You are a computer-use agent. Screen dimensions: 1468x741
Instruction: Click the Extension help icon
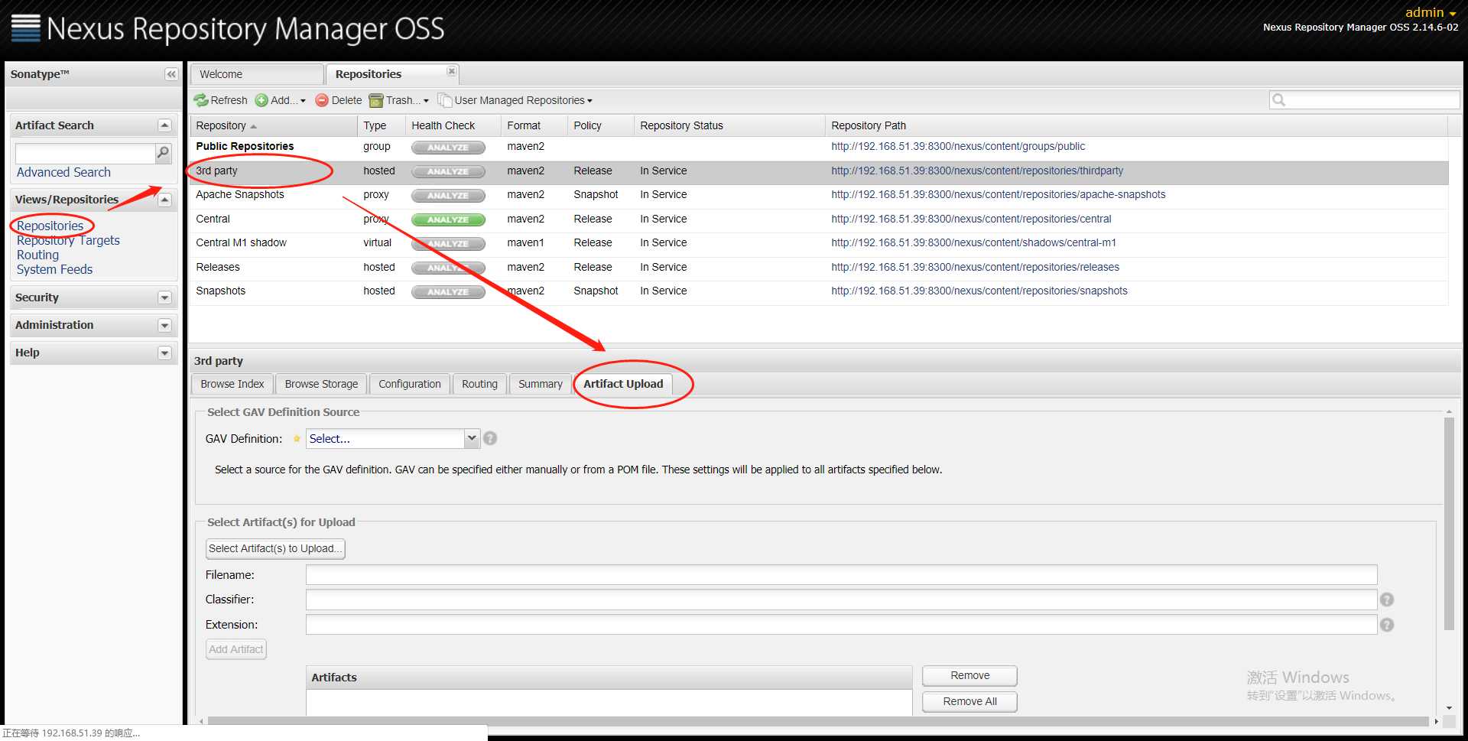click(1387, 625)
